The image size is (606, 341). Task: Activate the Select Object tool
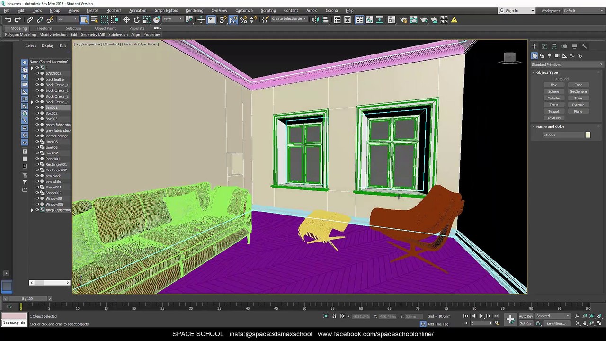(x=84, y=19)
